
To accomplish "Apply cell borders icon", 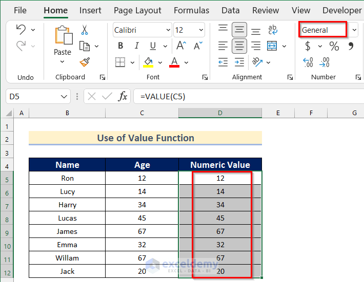I will (120, 62).
